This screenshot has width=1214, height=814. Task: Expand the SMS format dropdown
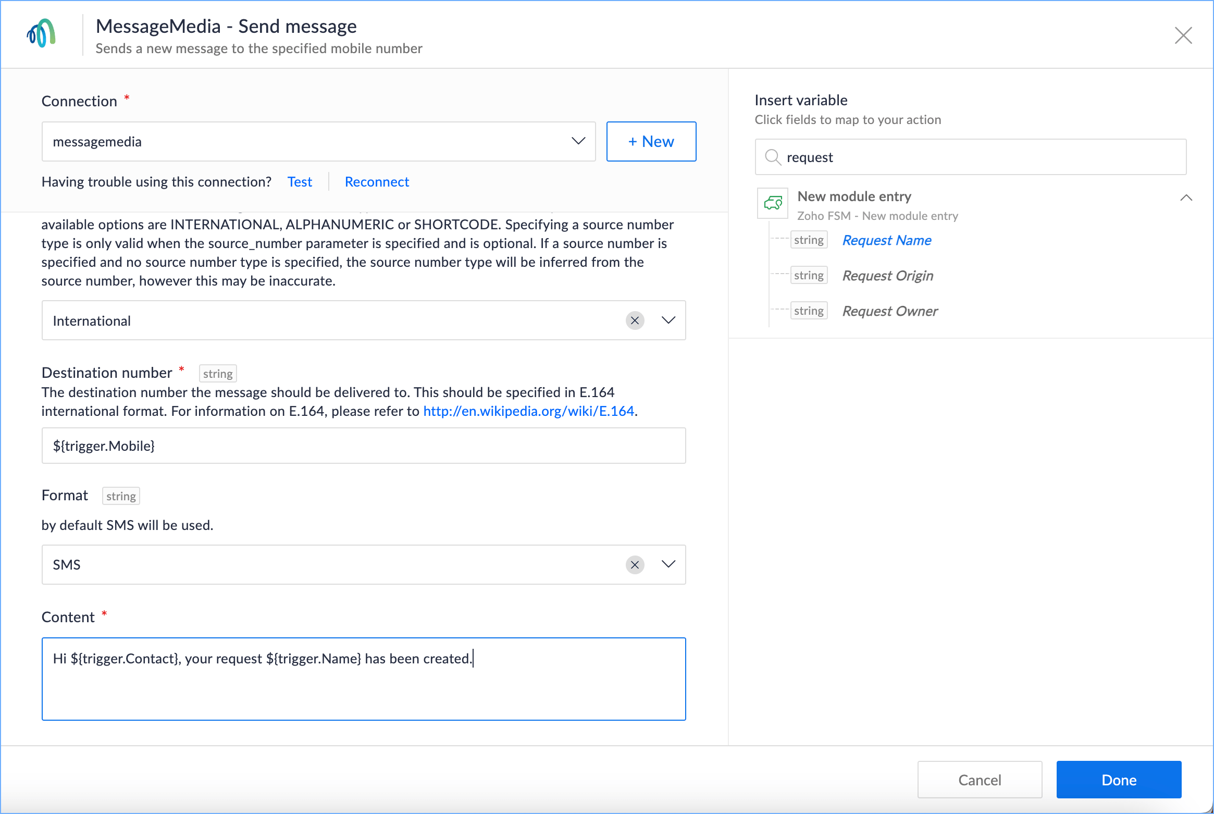tap(668, 565)
